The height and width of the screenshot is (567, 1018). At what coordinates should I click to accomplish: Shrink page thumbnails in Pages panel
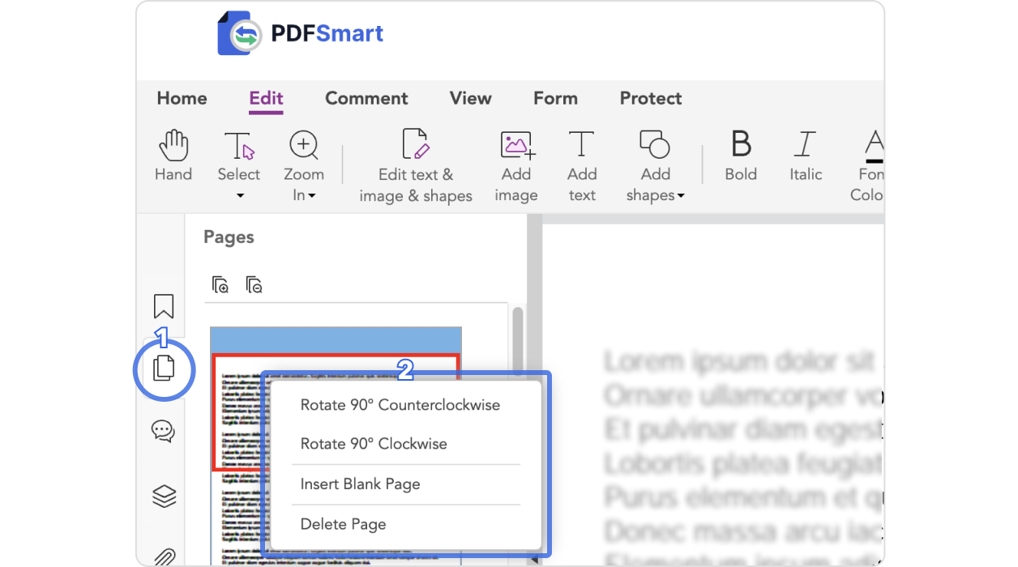pyautogui.click(x=254, y=285)
